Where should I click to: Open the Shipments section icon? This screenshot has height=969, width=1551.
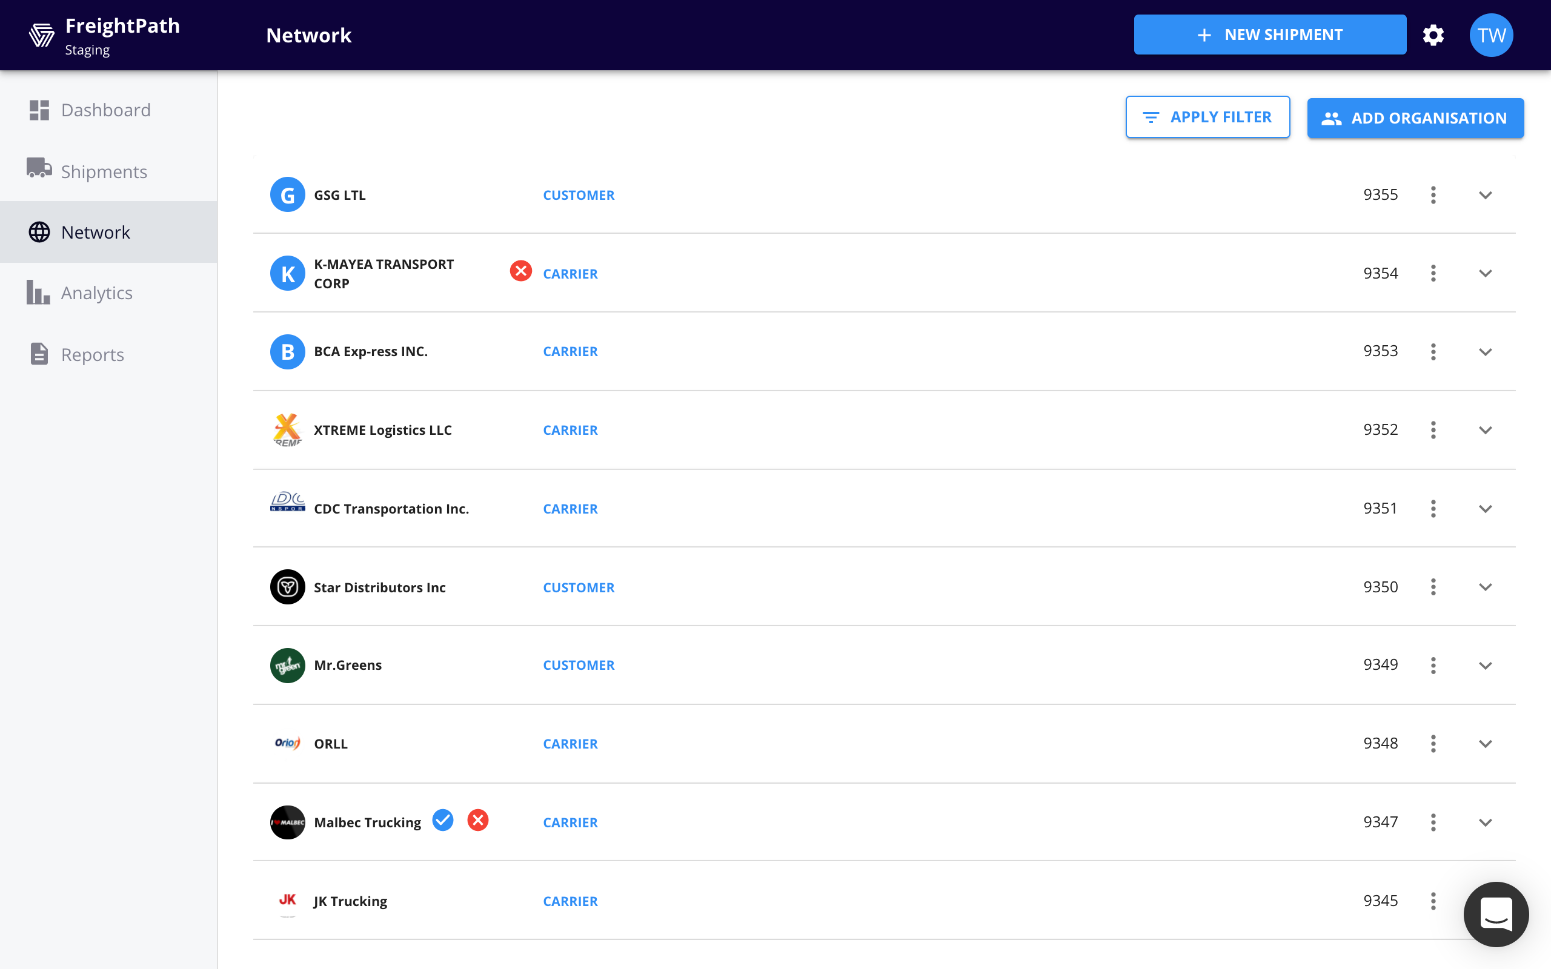pos(40,170)
